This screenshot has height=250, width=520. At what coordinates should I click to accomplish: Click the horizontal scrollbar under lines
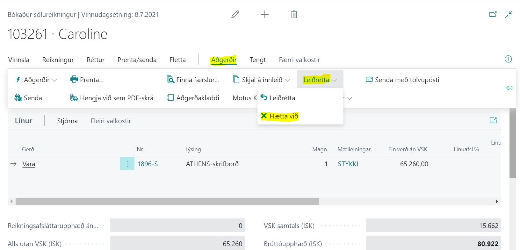(167, 201)
